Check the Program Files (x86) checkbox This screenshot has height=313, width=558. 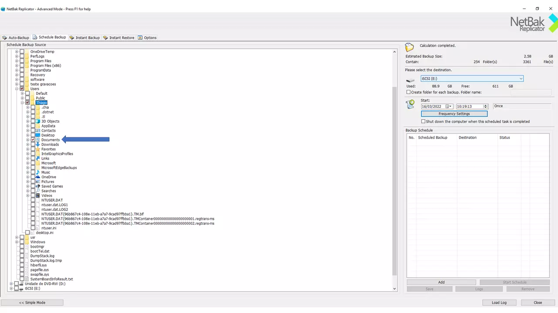pos(22,66)
